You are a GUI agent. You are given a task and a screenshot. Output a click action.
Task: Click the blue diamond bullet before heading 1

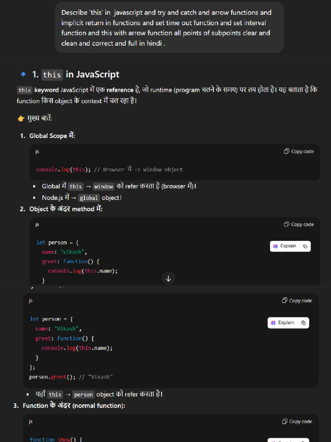[x=23, y=74]
